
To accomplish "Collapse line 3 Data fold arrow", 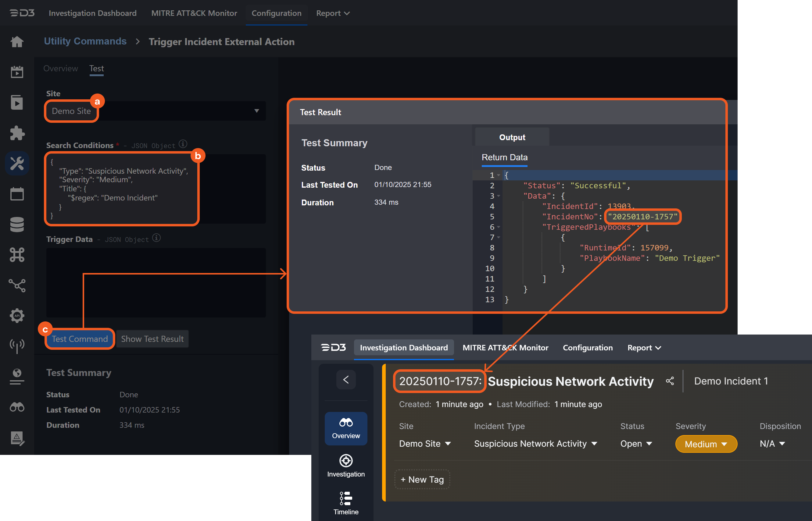I will [499, 196].
